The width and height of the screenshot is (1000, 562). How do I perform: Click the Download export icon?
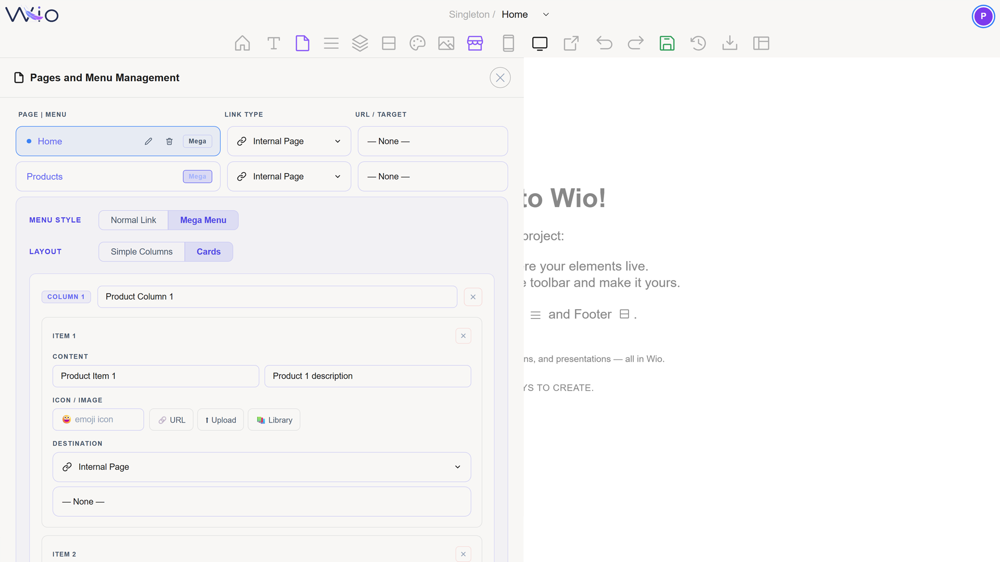(730, 43)
